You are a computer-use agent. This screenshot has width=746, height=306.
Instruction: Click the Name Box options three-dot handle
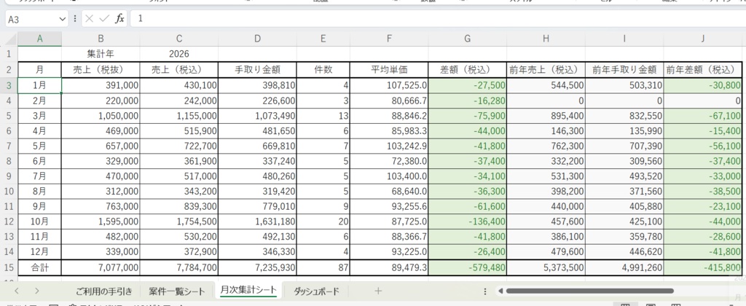click(x=75, y=19)
